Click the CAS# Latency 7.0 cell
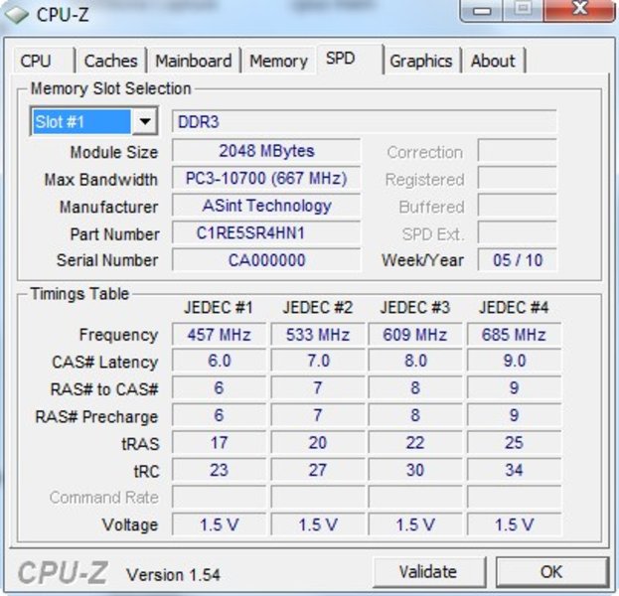Viewport: 619px width, 596px height. [318, 361]
